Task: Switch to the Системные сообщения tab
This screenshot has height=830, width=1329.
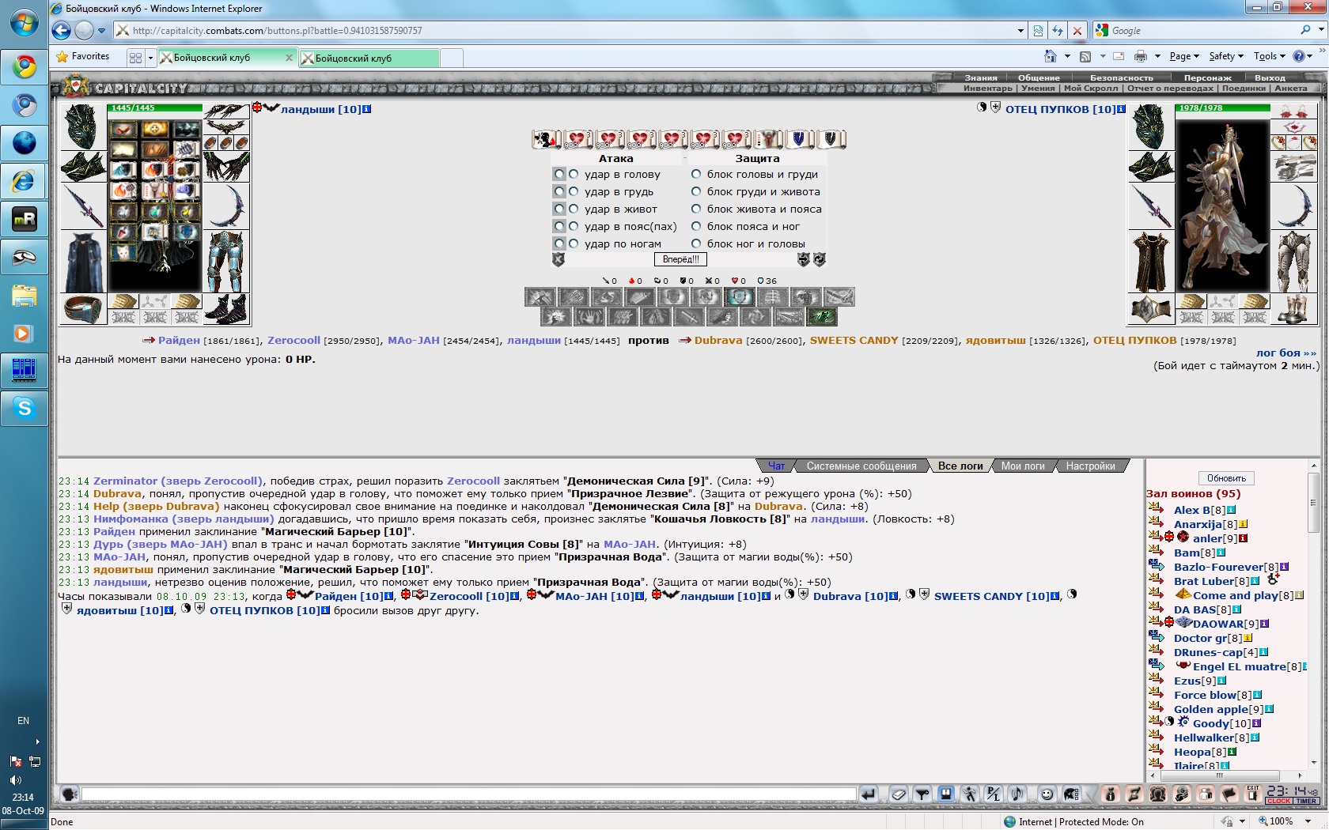Action: [x=861, y=466]
